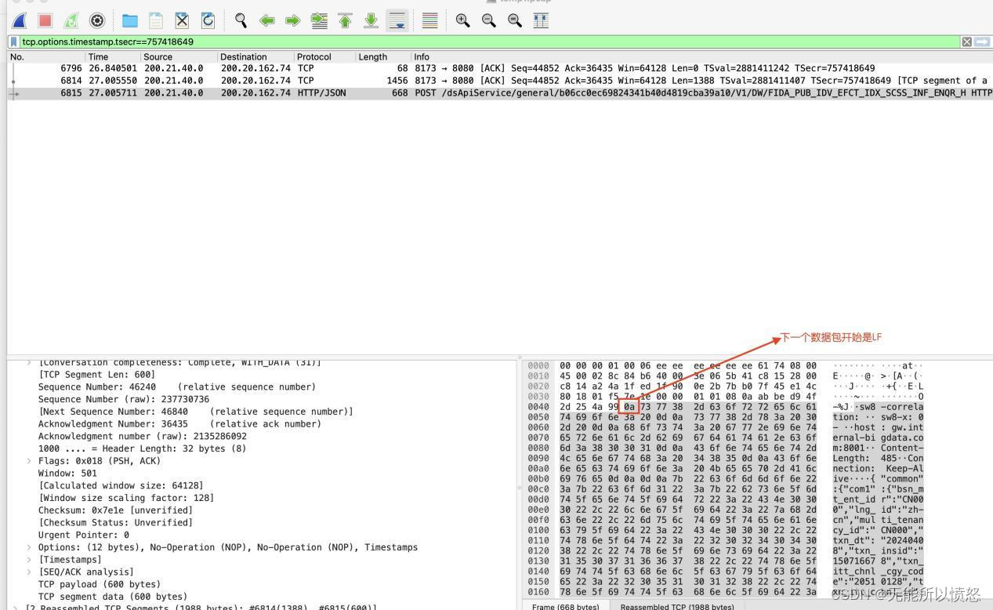Select packet 6815 HTTP/JSON POST row

click(x=500, y=93)
